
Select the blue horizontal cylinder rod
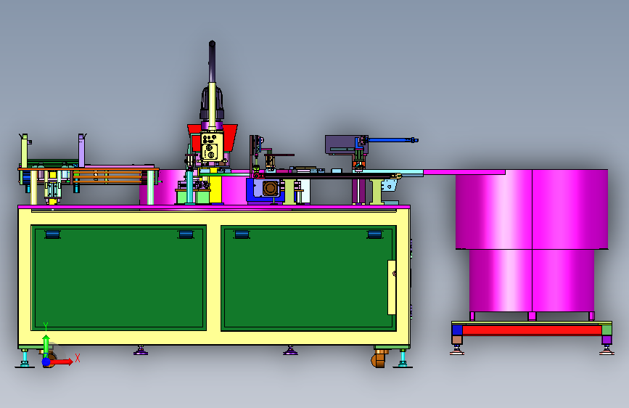(x=392, y=140)
